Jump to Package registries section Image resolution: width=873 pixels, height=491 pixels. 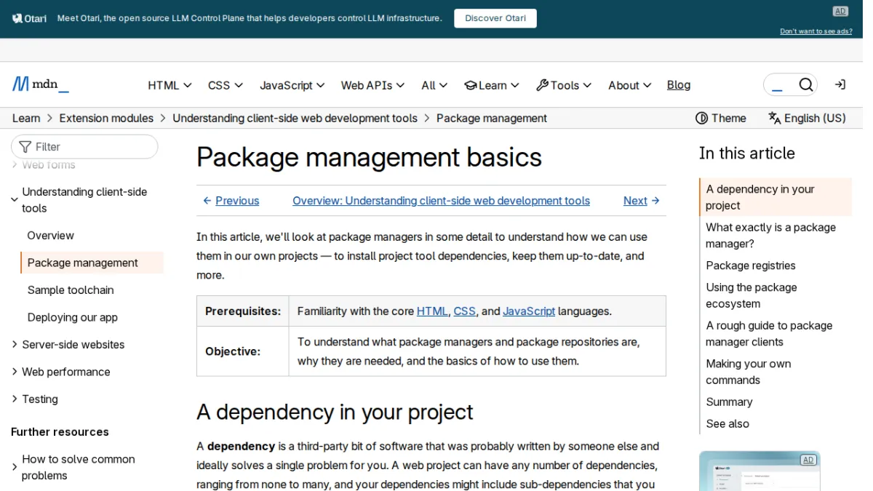coord(751,266)
